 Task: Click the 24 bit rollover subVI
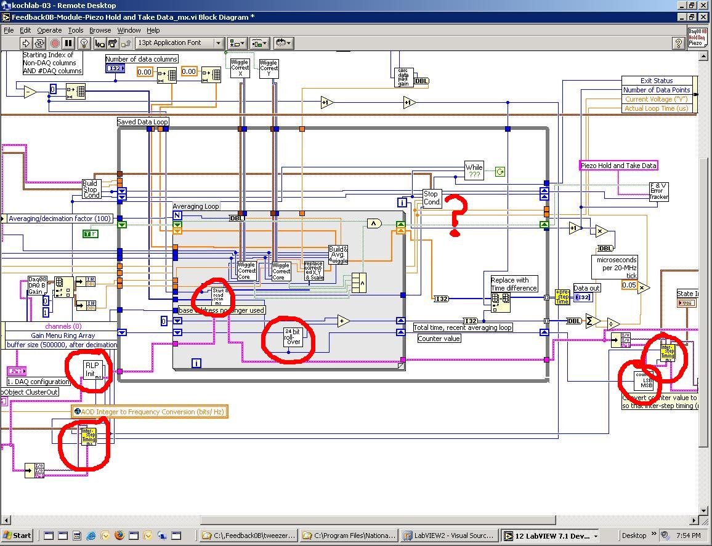293,337
